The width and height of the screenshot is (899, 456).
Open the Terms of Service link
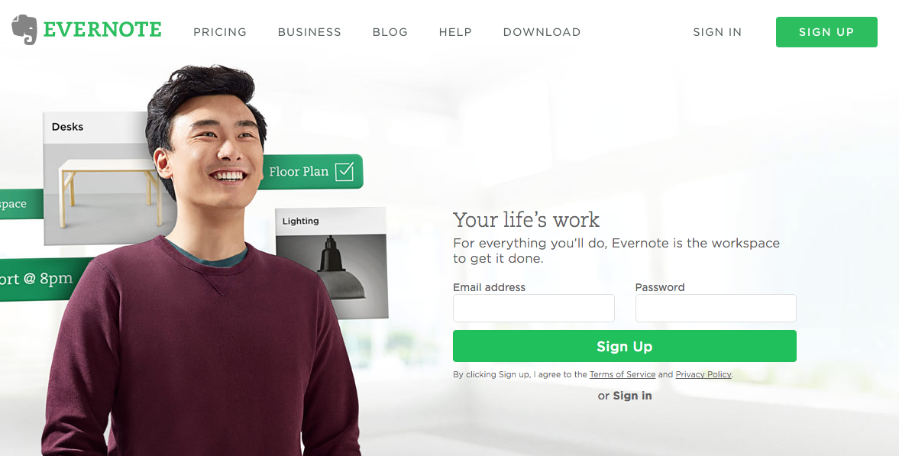pos(622,374)
